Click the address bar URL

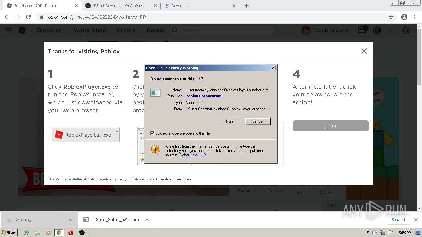[x=96, y=17]
